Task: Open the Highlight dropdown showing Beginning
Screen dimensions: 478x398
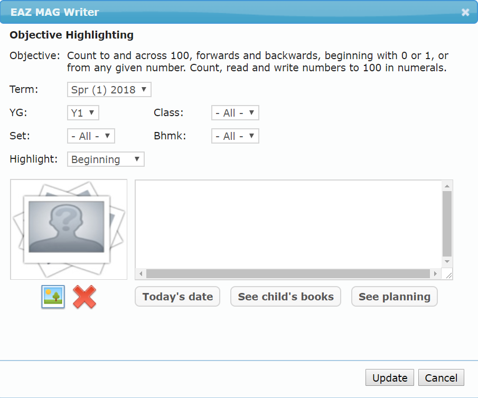Action: click(x=106, y=159)
